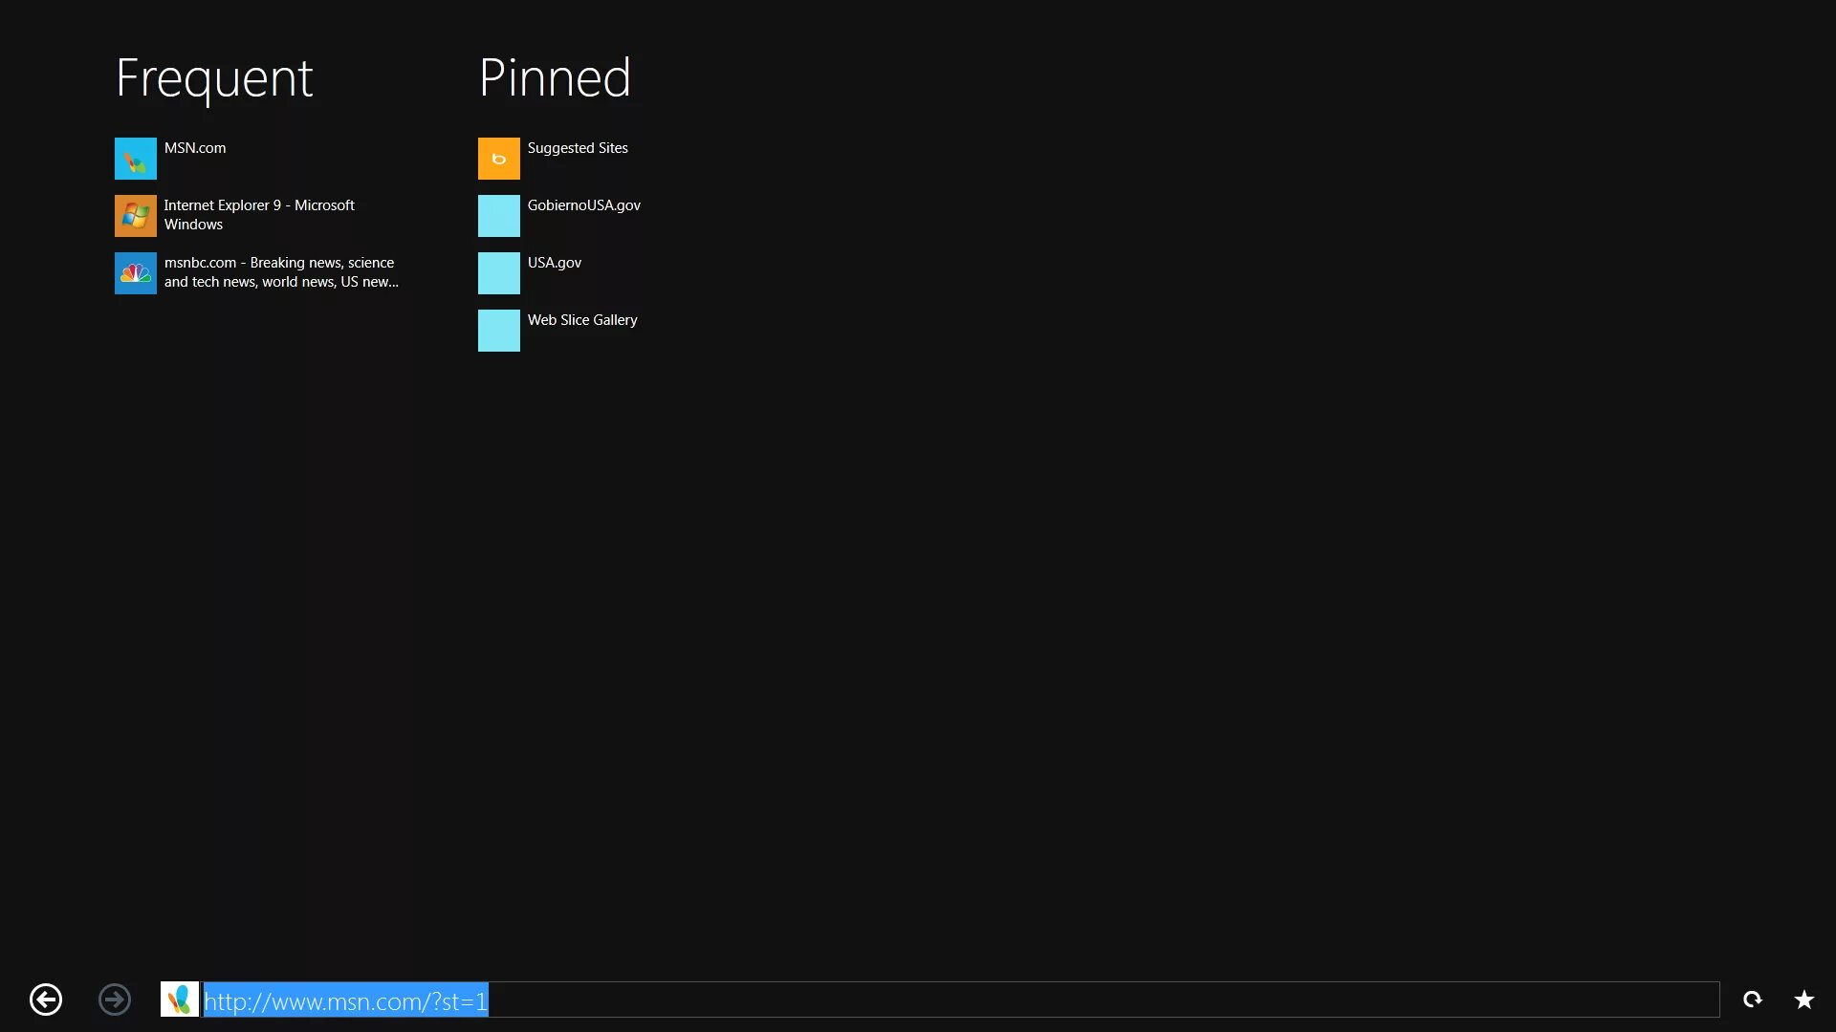Open the Internet Explorer 9 Windows flag icon
1836x1032 pixels.
(x=136, y=216)
